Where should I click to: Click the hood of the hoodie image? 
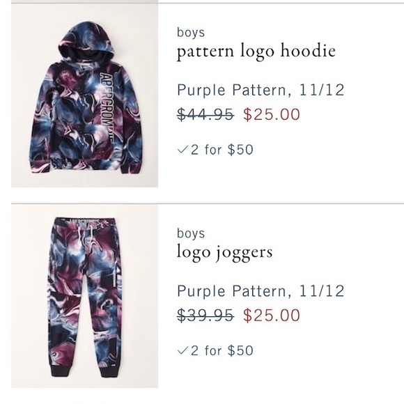pyautogui.click(x=85, y=42)
